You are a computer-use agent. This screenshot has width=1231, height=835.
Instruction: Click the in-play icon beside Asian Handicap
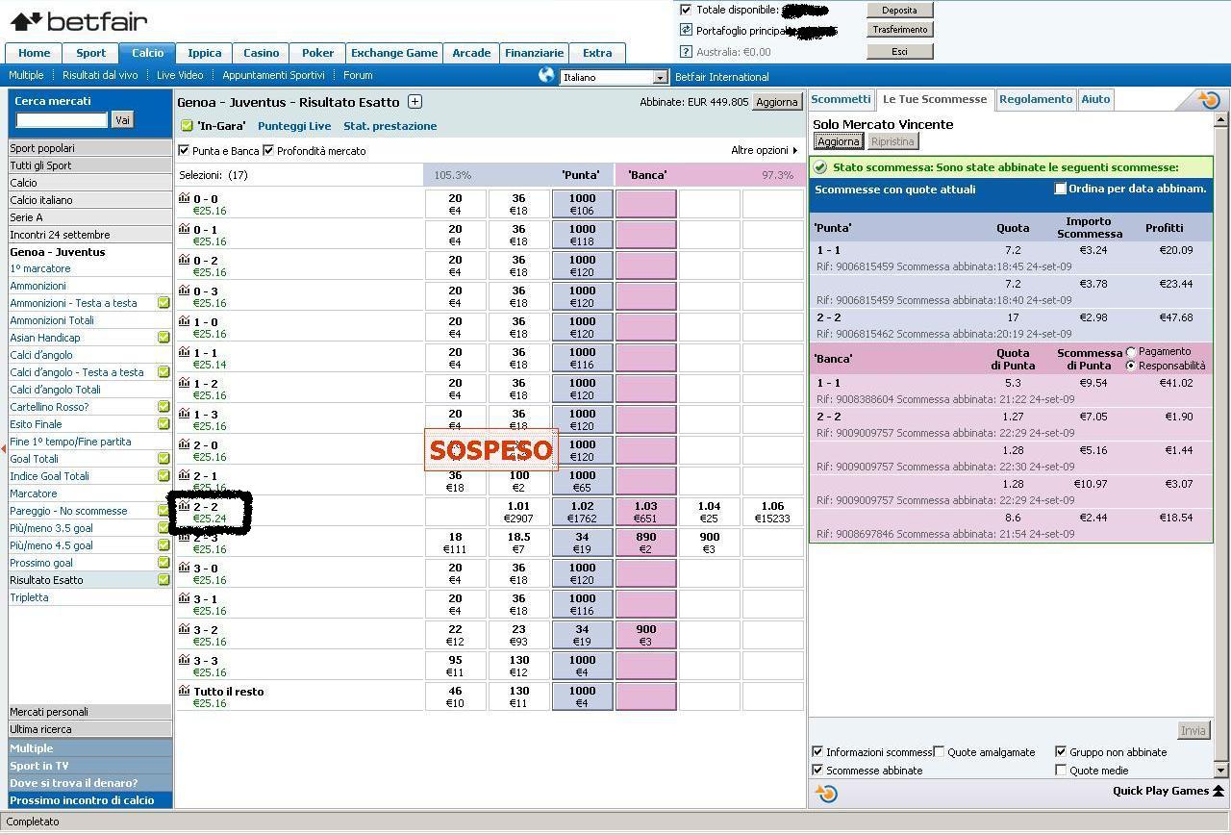tap(163, 338)
